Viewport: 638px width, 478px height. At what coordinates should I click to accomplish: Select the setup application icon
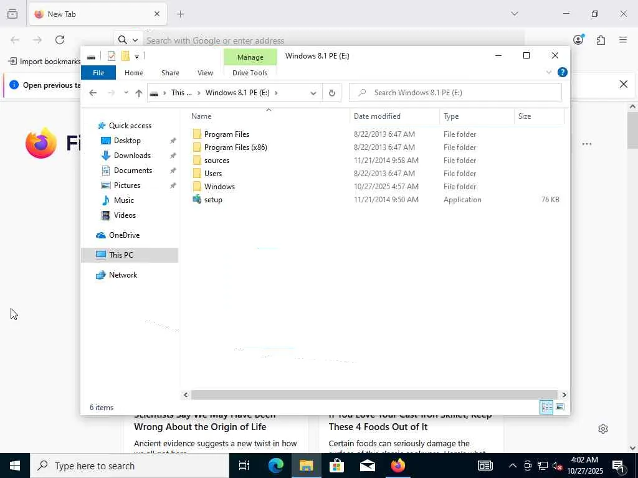coord(197,199)
